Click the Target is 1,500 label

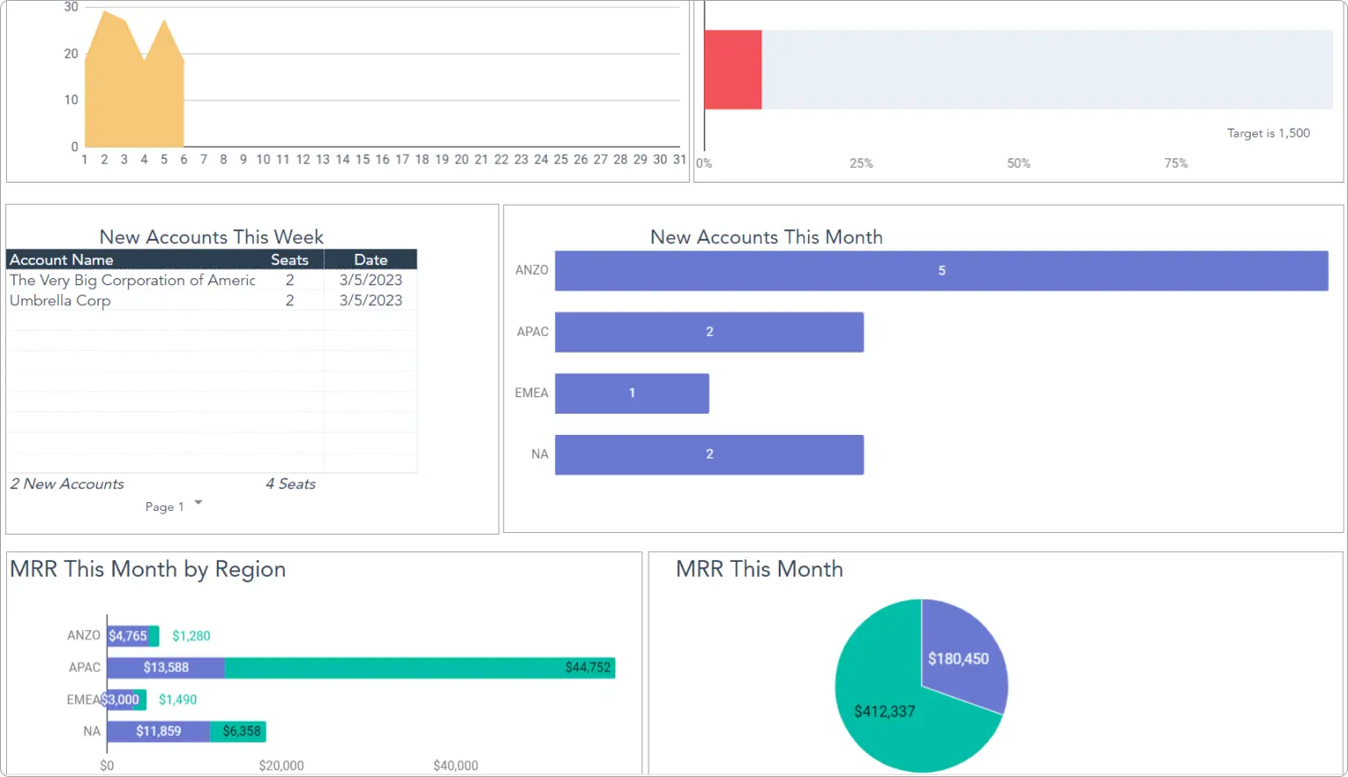pyautogui.click(x=1268, y=133)
